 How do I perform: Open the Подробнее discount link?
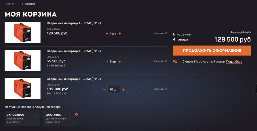point(234,62)
